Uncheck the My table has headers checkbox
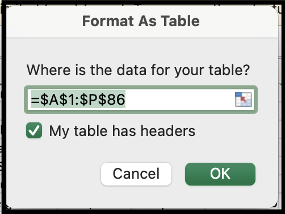This screenshot has height=214, width=285. point(34,130)
